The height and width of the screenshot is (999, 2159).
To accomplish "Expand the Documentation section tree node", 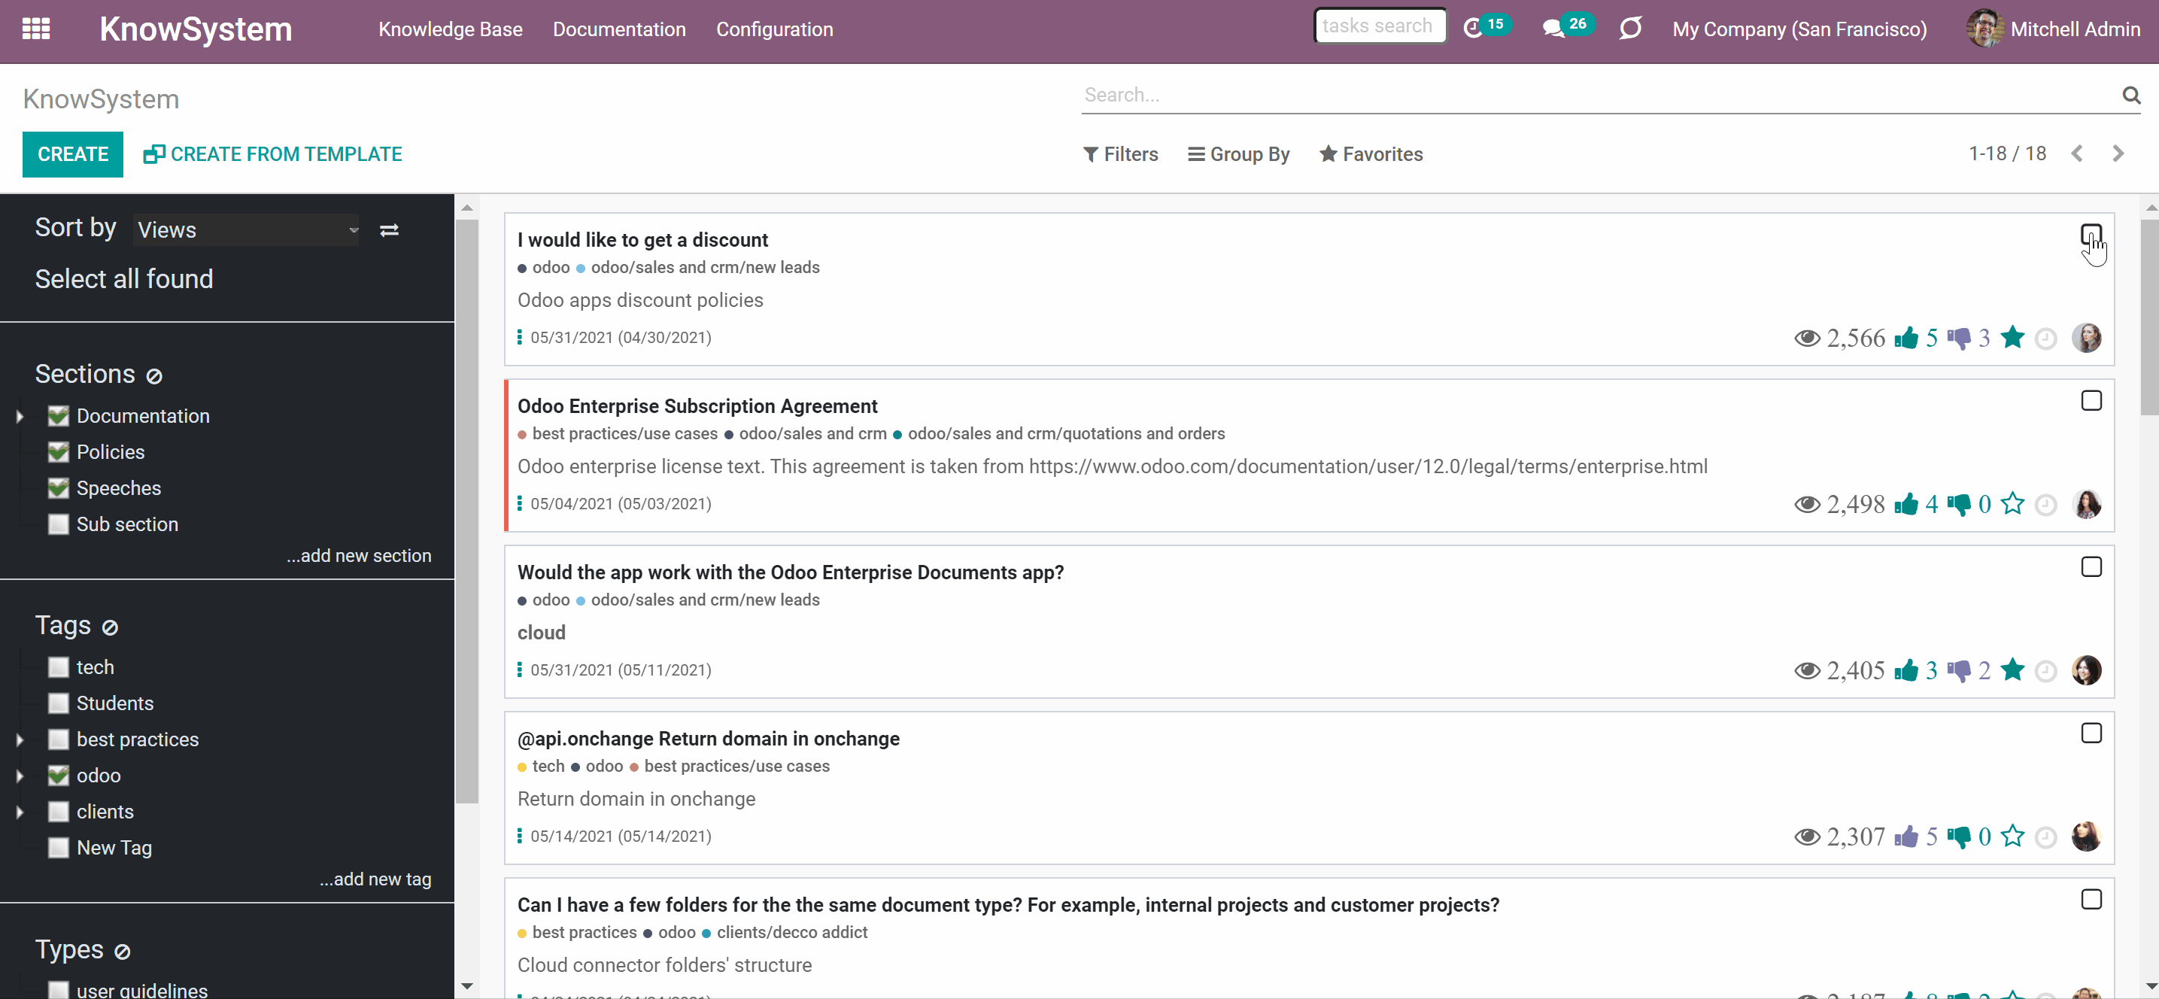I will point(20,417).
